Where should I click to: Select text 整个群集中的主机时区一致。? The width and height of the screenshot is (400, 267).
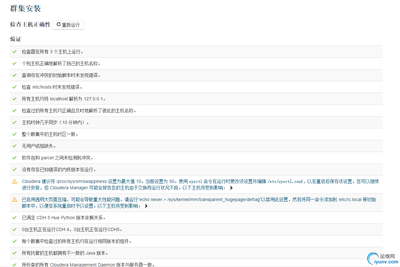click(x=50, y=134)
